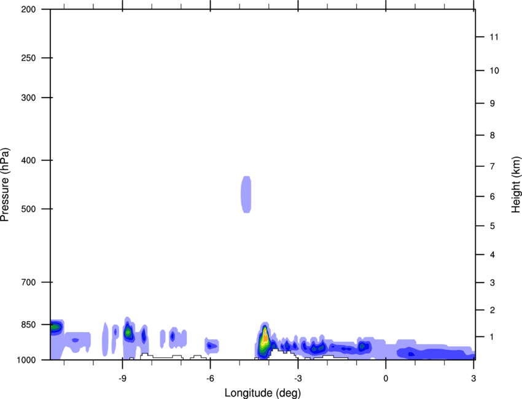Screen dimensions: 522x399
Task: Click the 6 km height label
Action: click(493, 196)
